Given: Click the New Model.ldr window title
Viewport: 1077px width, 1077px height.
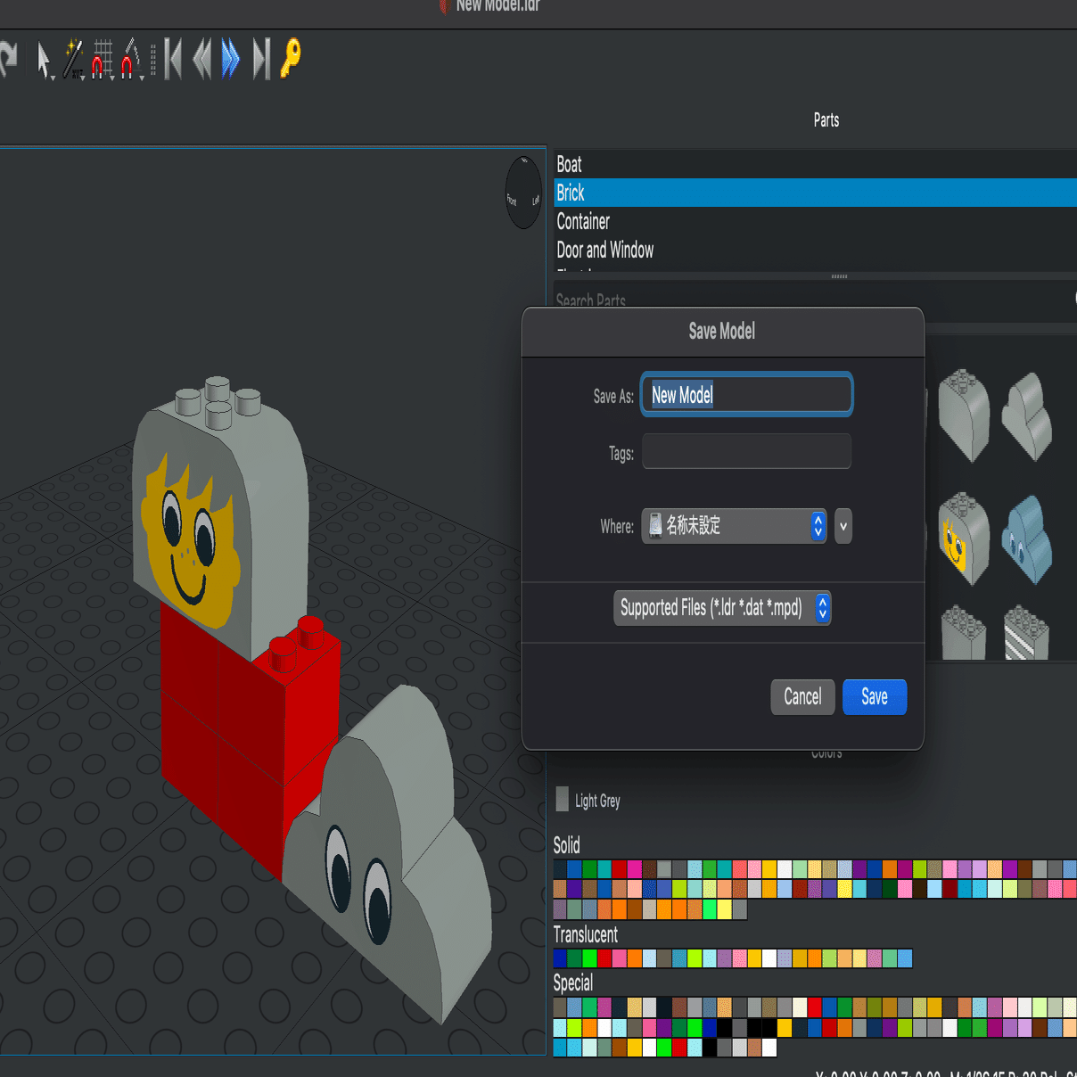Looking at the screenshot, I should (497, 5).
